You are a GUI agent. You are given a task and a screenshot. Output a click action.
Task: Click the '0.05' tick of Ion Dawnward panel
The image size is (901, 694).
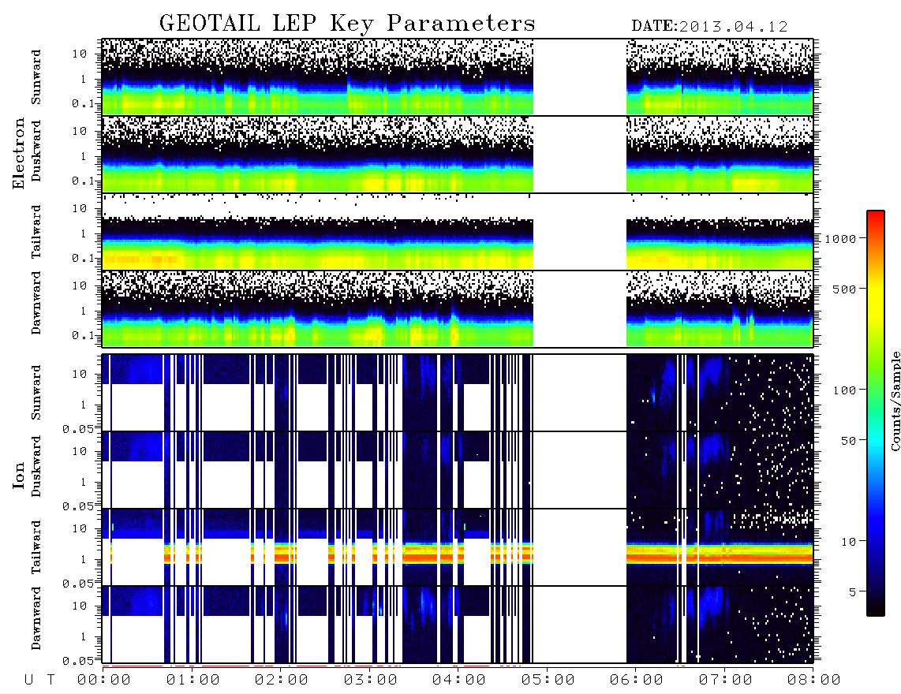pos(79,661)
